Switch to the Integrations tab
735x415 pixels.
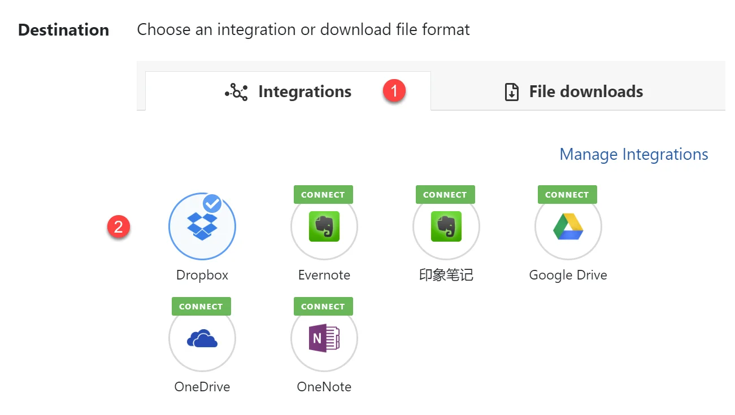pyautogui.click(x=288, y=91)
